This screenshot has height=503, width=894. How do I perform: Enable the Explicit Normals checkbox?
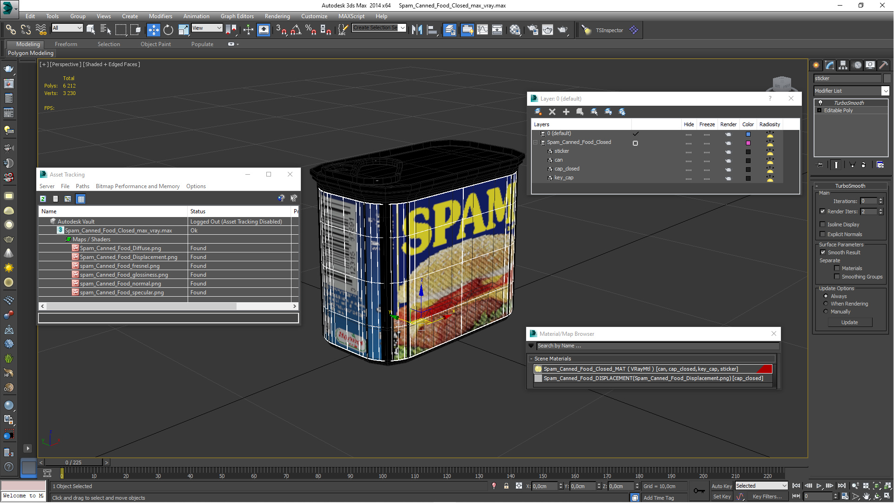click(x=823, y=234)
